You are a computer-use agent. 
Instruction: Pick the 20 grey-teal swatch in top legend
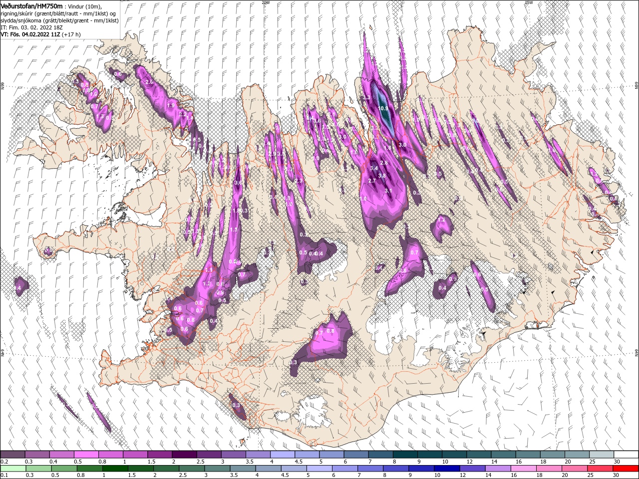[x=577, y=455]
